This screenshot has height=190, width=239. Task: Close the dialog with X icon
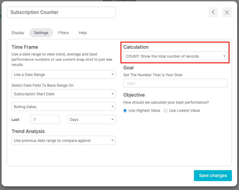coord(227,12)
